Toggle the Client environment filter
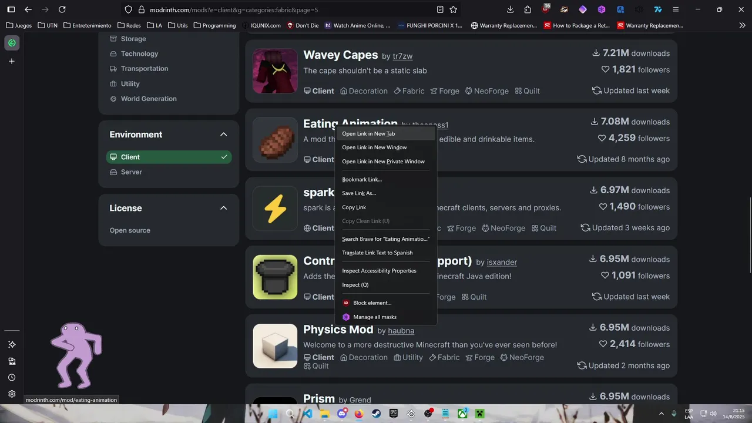 click(169, 157)
